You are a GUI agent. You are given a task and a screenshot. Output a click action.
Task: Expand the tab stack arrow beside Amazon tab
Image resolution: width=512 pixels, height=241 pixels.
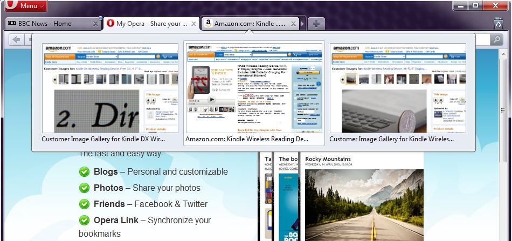click(302, 24)
